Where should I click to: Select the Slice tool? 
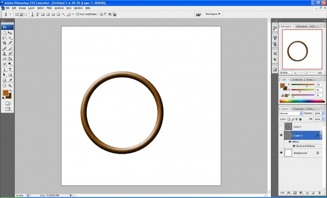10,43
